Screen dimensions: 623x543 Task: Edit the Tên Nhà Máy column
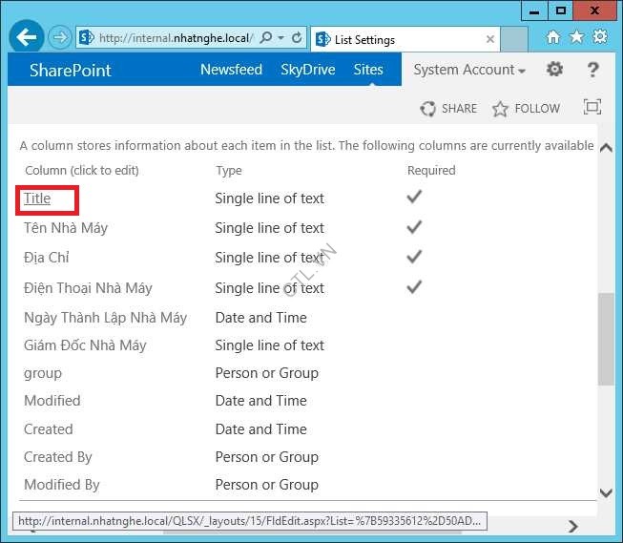66,228
